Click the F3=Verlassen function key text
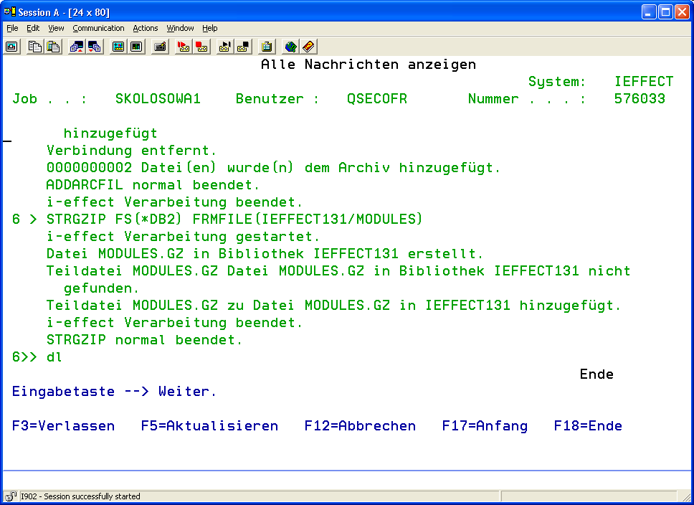Screen dimensions: 694x505 click(63, 426)
